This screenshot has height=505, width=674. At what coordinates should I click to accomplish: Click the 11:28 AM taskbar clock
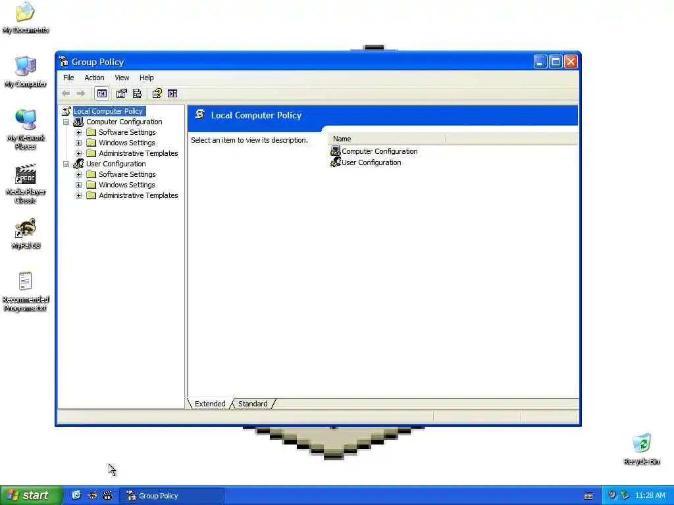pos(650,496)
